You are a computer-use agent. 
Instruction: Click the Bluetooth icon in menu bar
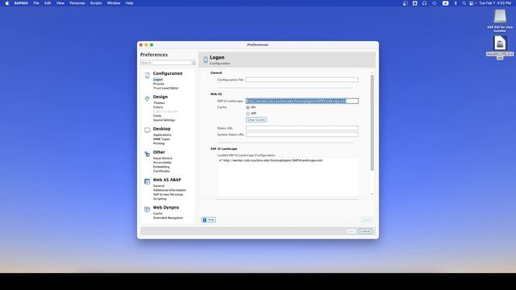click(456, 3)
